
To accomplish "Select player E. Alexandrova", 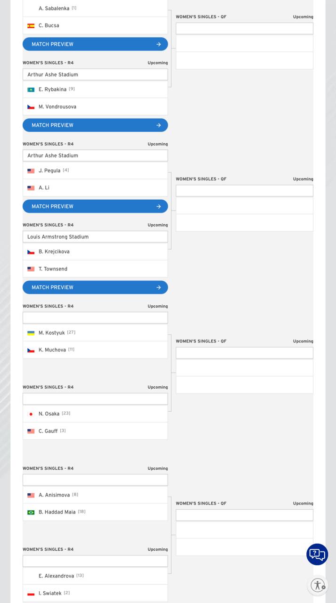I will coord(56,576).
